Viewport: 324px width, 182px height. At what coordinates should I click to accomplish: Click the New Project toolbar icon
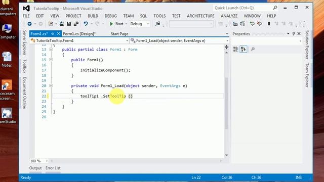click(x=51, y=24)
